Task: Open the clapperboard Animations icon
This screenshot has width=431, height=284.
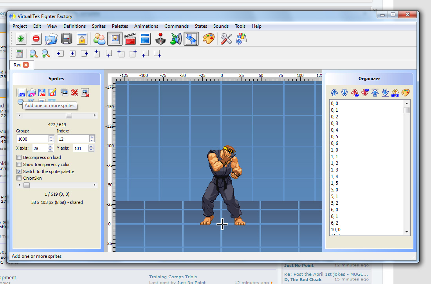Action: pyautogui.click(x=130, y=39)
